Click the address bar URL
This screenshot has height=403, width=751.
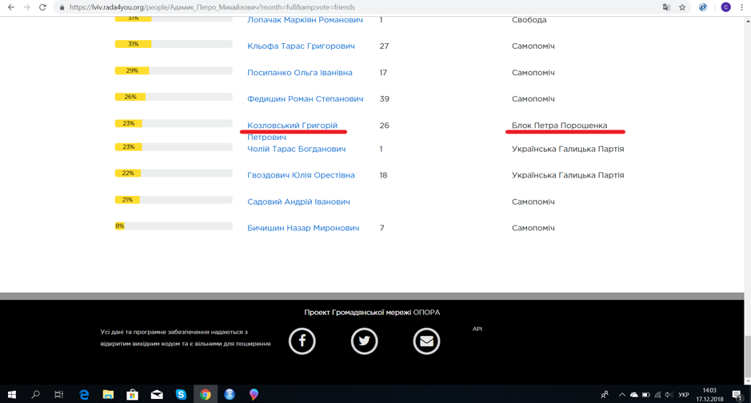[x=212, y=7]
